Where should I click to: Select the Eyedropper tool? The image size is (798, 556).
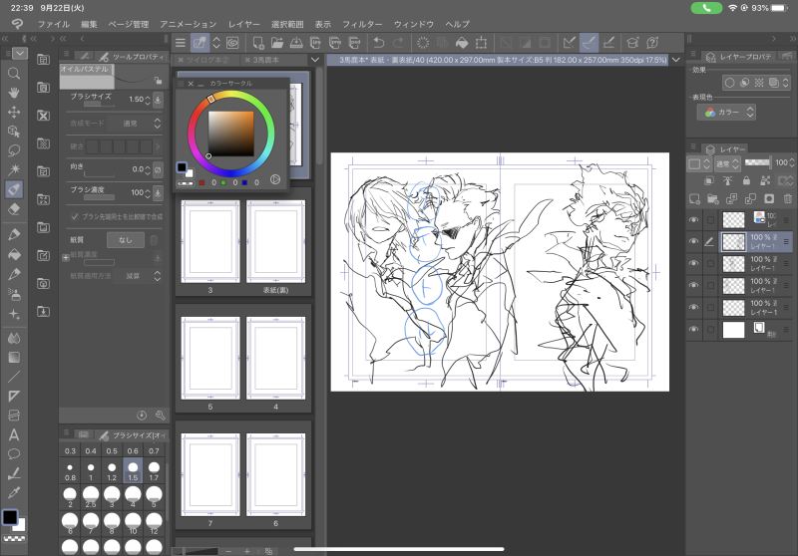click(14, 493)
